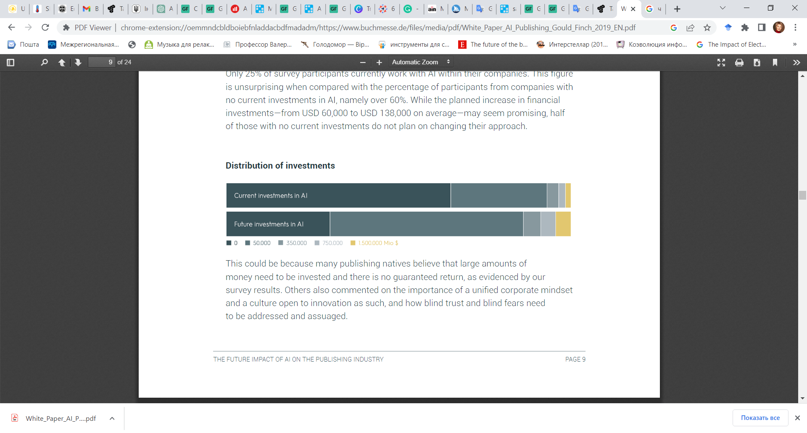807x433 pixels.
Task: Click the page number input field
Action: 102,62
